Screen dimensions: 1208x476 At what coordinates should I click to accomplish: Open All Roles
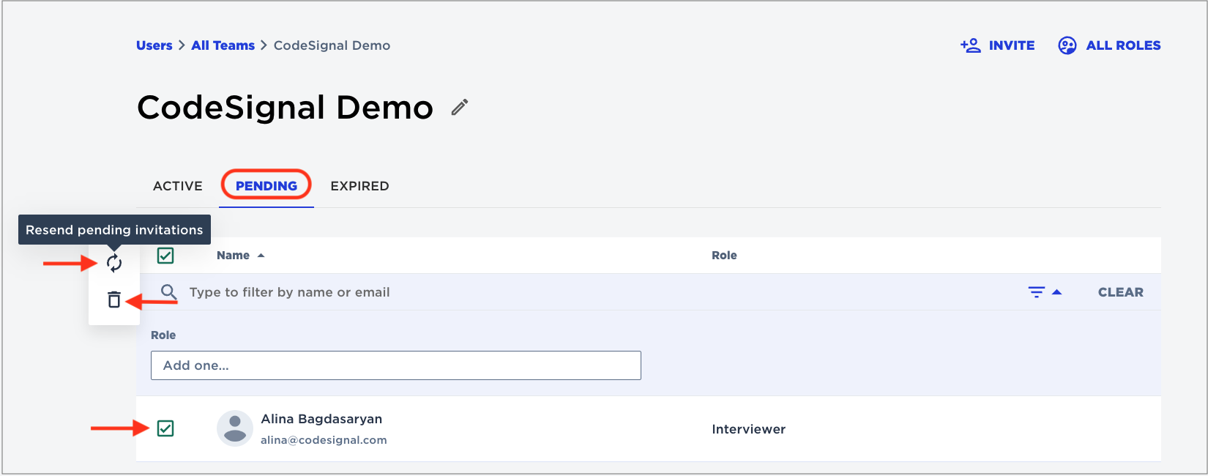point(1109,45)
